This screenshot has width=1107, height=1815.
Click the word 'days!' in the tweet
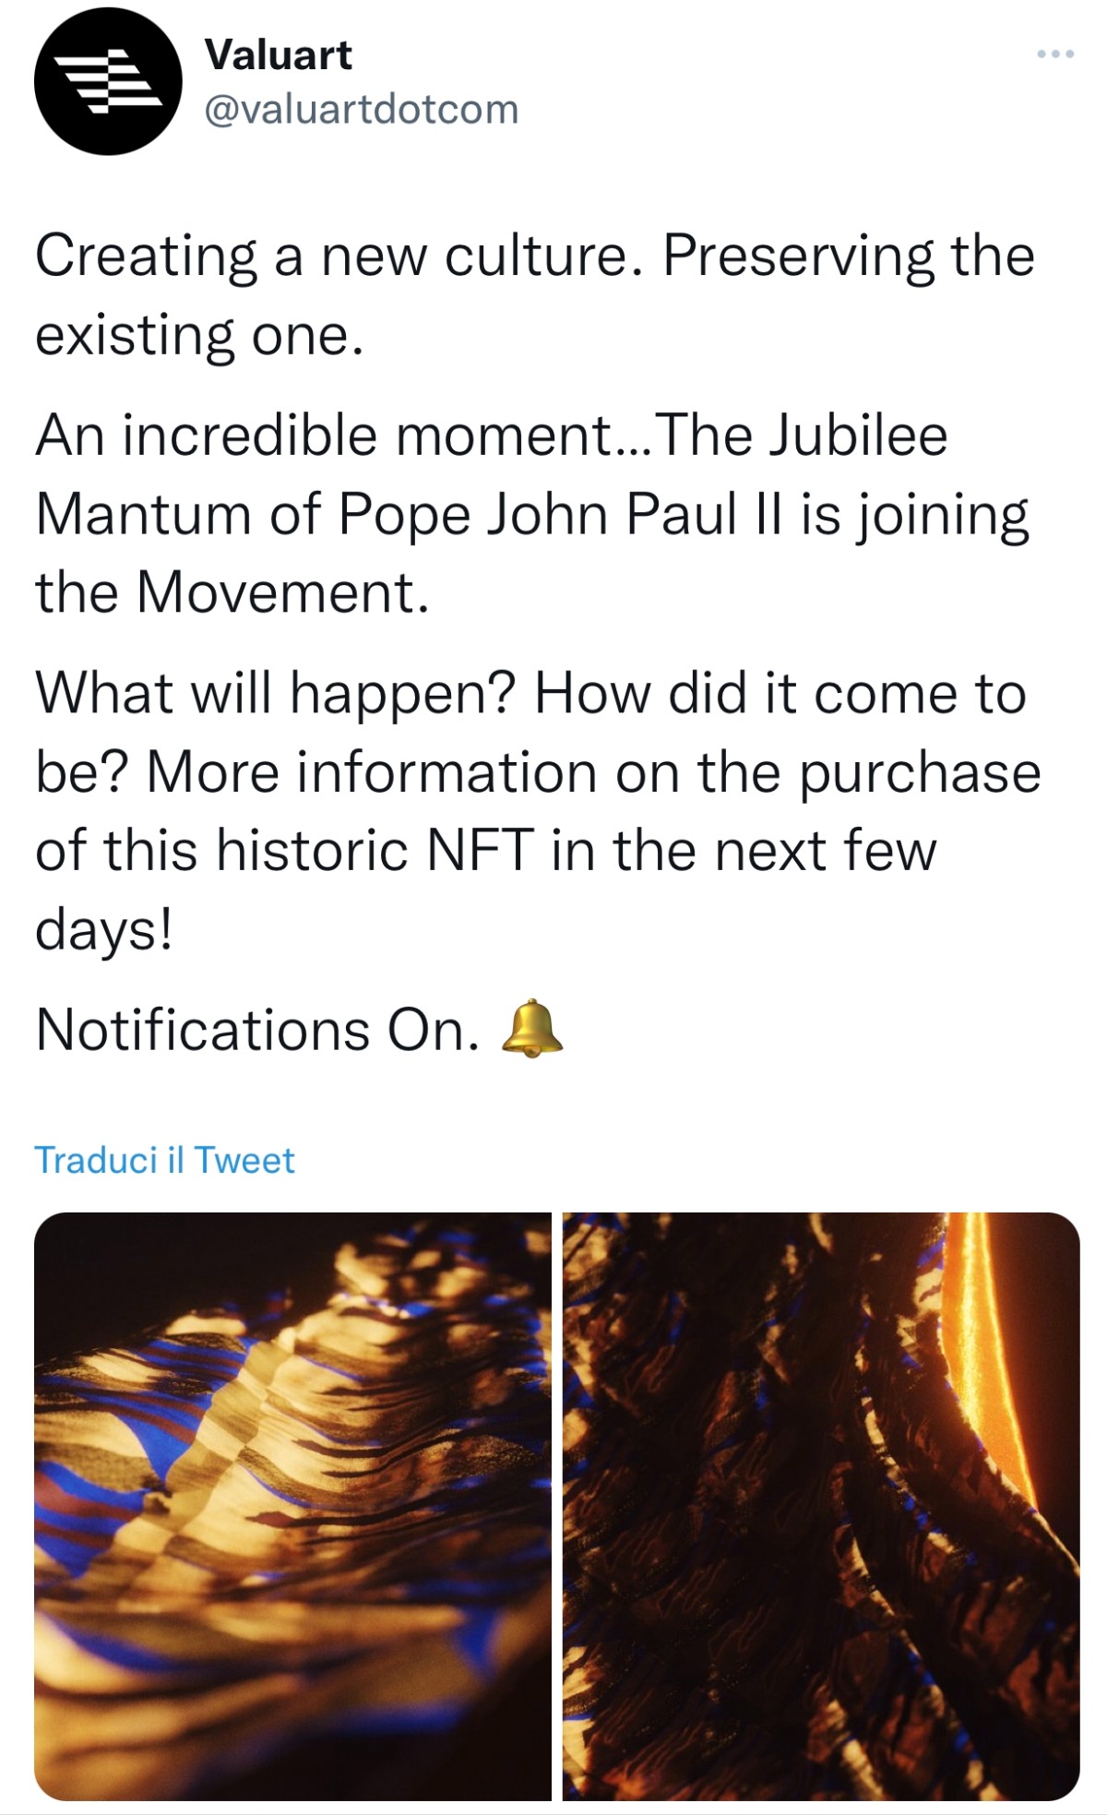pyautogui.click(x=104, y=928)
